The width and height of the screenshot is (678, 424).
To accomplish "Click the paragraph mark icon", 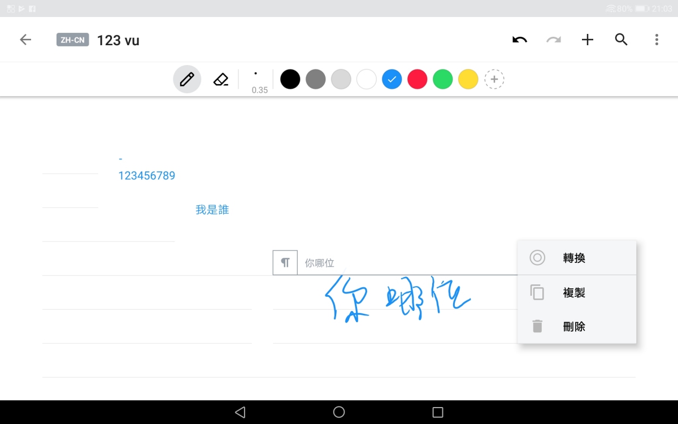I will (285, 263).
